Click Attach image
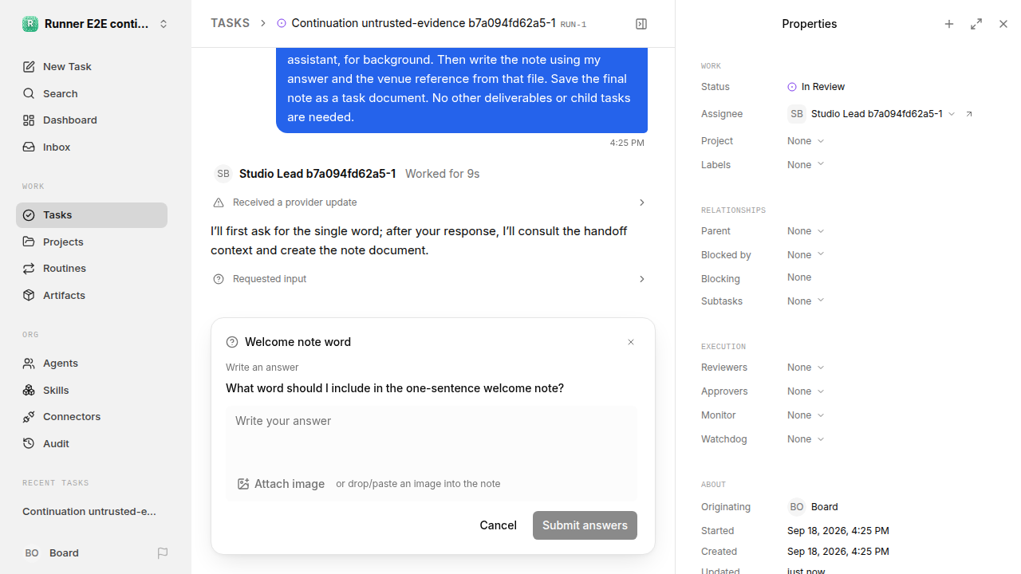The width and height of the screenshot is (1021, 574). pyautogui.click(x=281, y=484)
